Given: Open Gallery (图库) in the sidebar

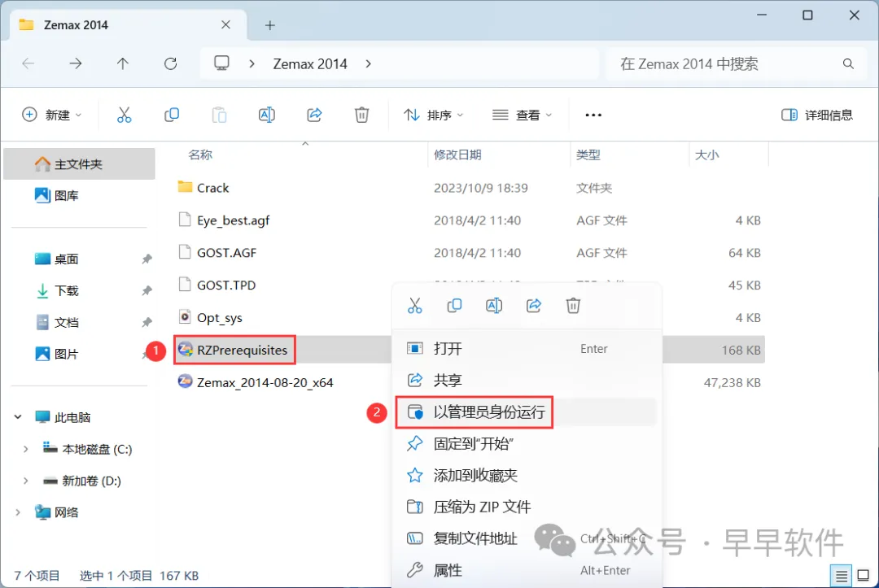Looking at the screenshot, I should point(79,195).
